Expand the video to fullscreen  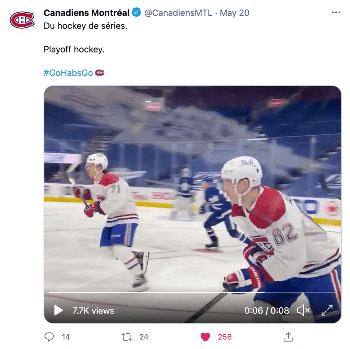(327, 310)
